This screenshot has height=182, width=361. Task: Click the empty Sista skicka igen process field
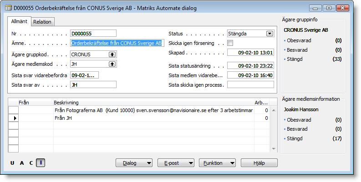coord(250,85)
